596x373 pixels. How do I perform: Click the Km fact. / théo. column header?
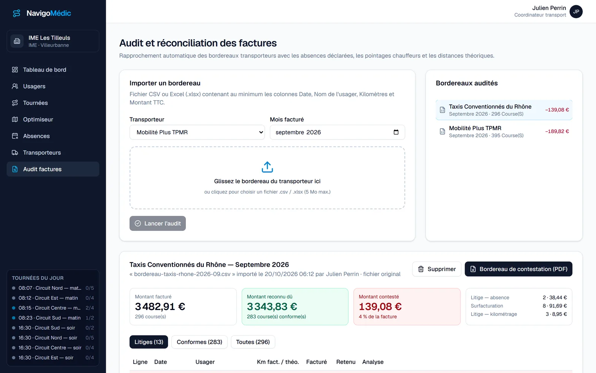point(278,362)
